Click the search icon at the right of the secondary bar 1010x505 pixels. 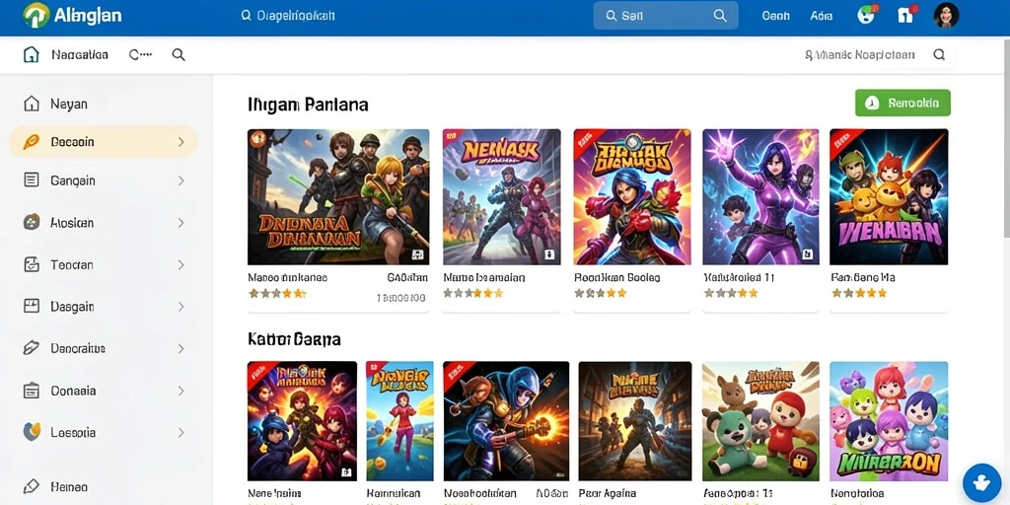coord(939,55)
